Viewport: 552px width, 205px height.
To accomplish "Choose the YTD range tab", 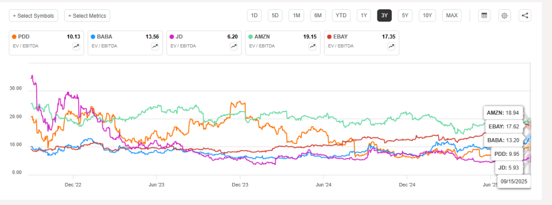I will pyautogui.click(x=341, y=16).
